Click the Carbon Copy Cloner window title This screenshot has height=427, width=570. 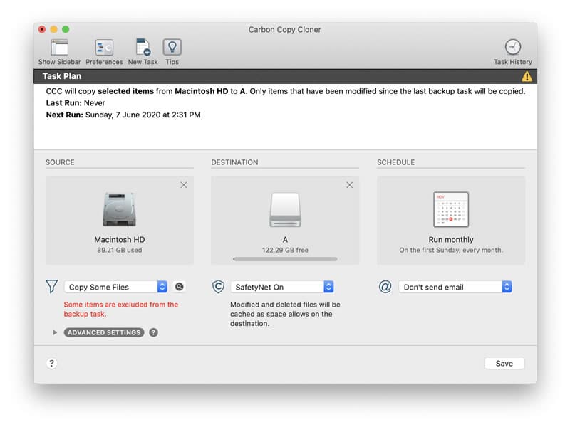pyautogui.click(x=284, y=30)
